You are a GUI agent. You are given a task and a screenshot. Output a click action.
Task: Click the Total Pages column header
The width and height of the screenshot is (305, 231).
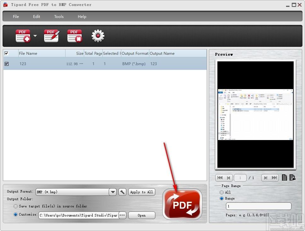[x=93, y=54]
